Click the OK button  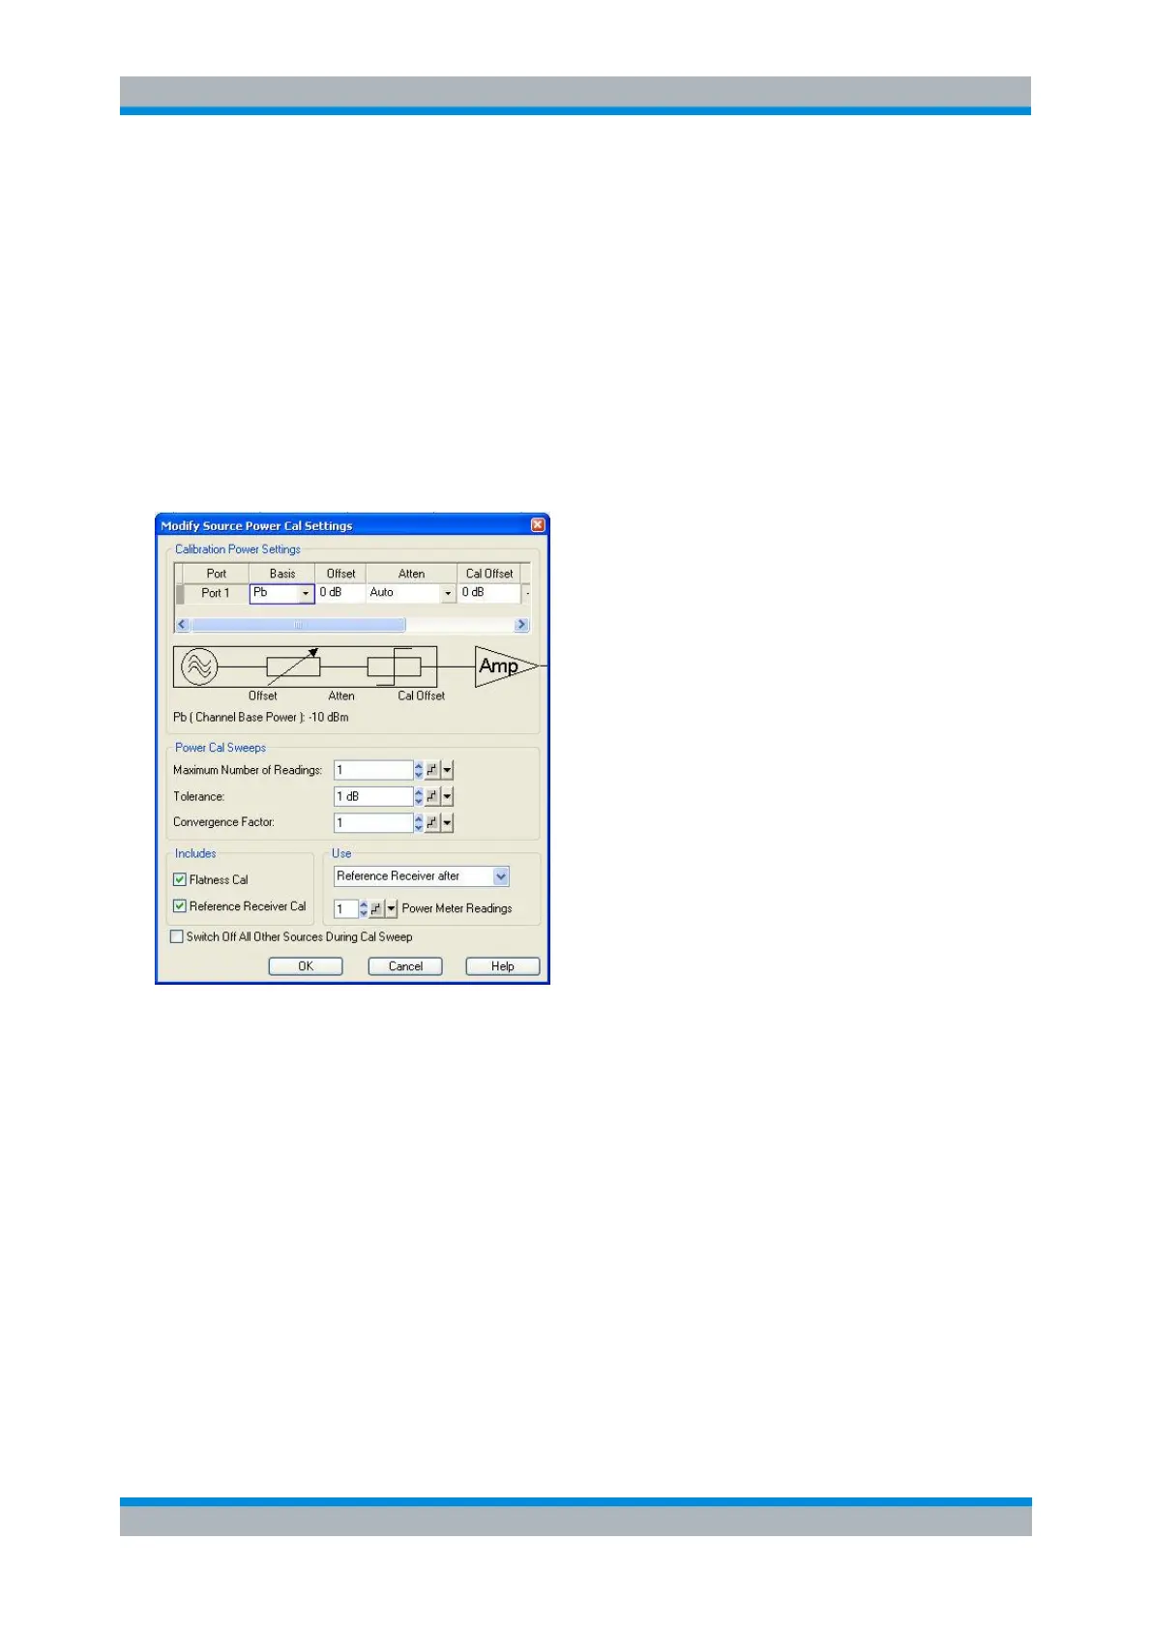click(306, 966)
